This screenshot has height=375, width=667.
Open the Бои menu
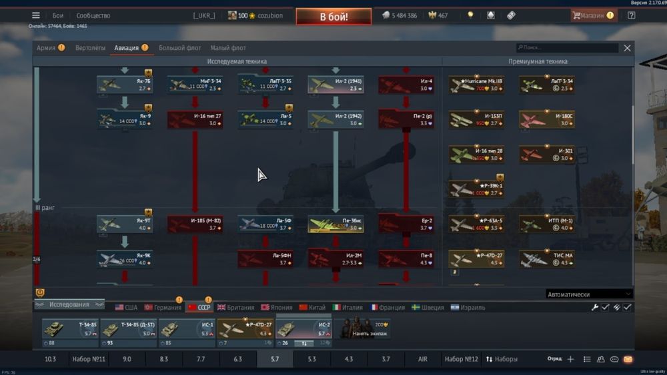coord(58,16)
